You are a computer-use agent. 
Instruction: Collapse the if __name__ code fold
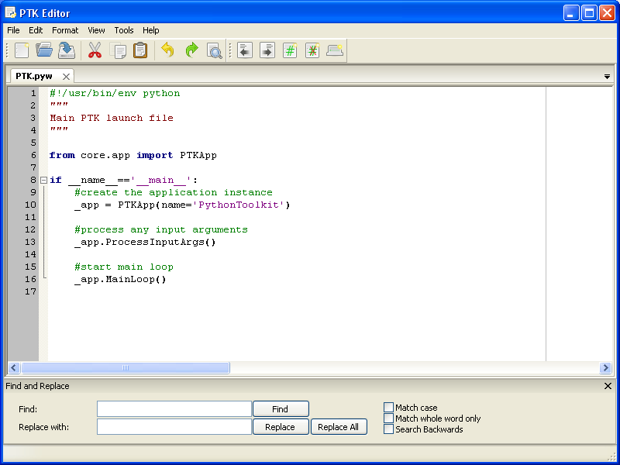[x=43, y=181]
